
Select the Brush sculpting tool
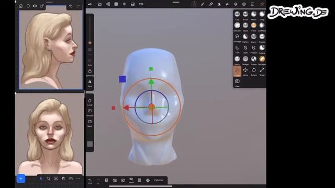(x=245, y=16)
